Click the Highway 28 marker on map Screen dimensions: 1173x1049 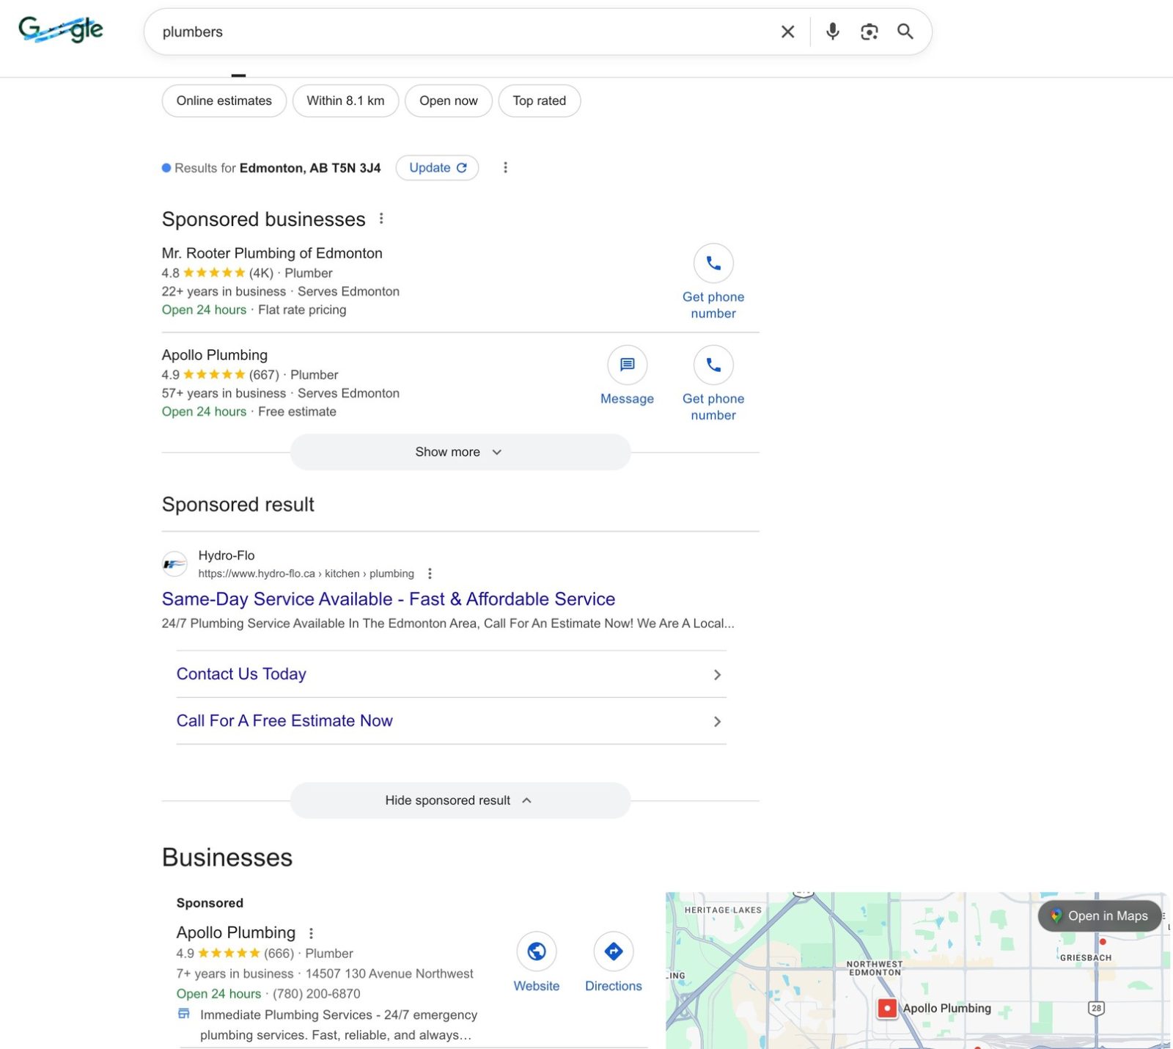(1096, 1008)
